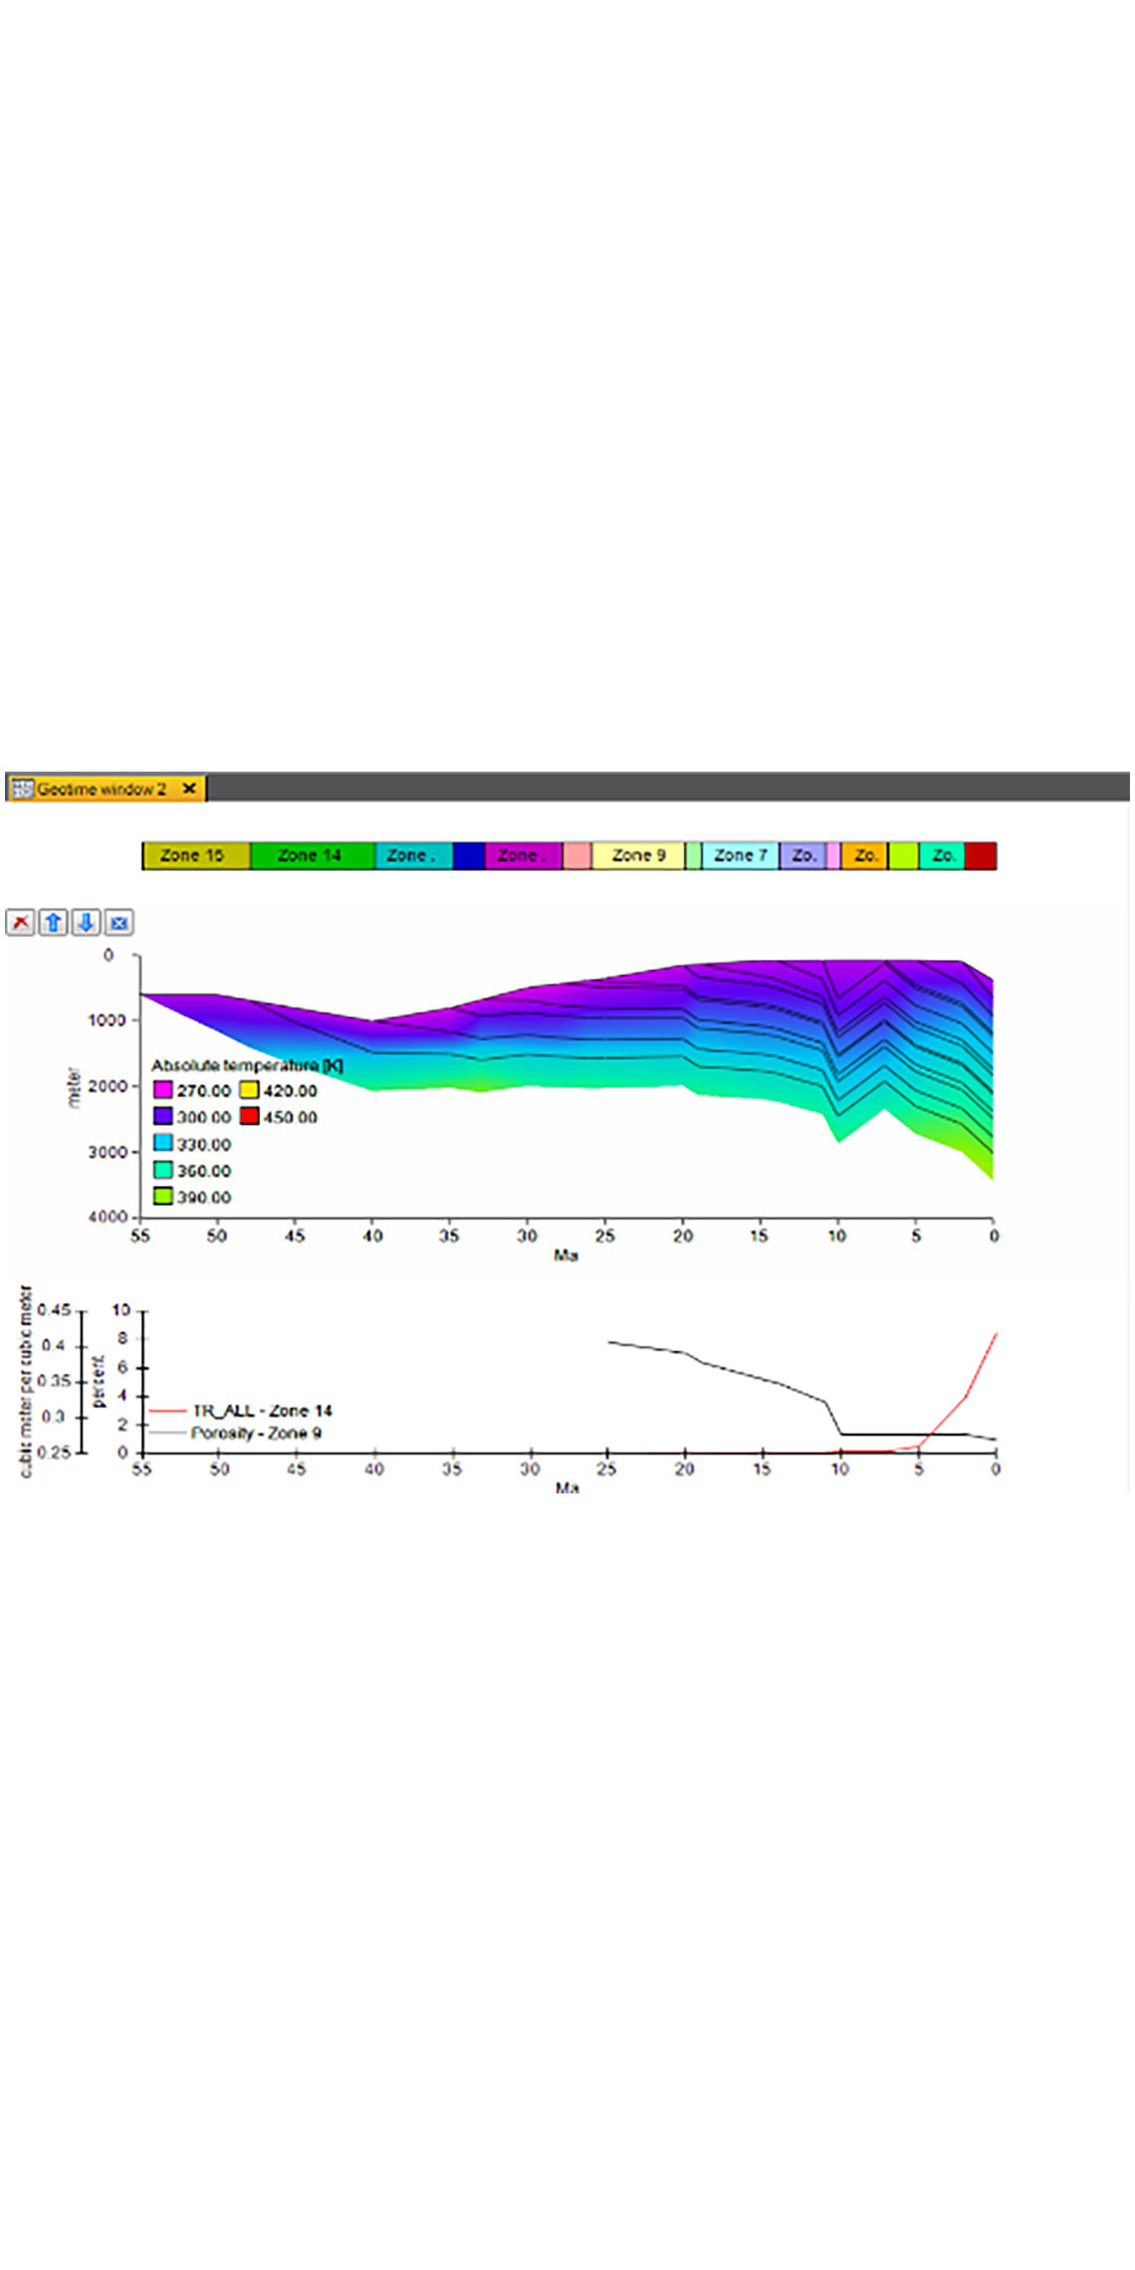Click the Geotime window 2 tab icon
The width and height of the screenshot is (1135, 2270).
(x=22, y=789)
